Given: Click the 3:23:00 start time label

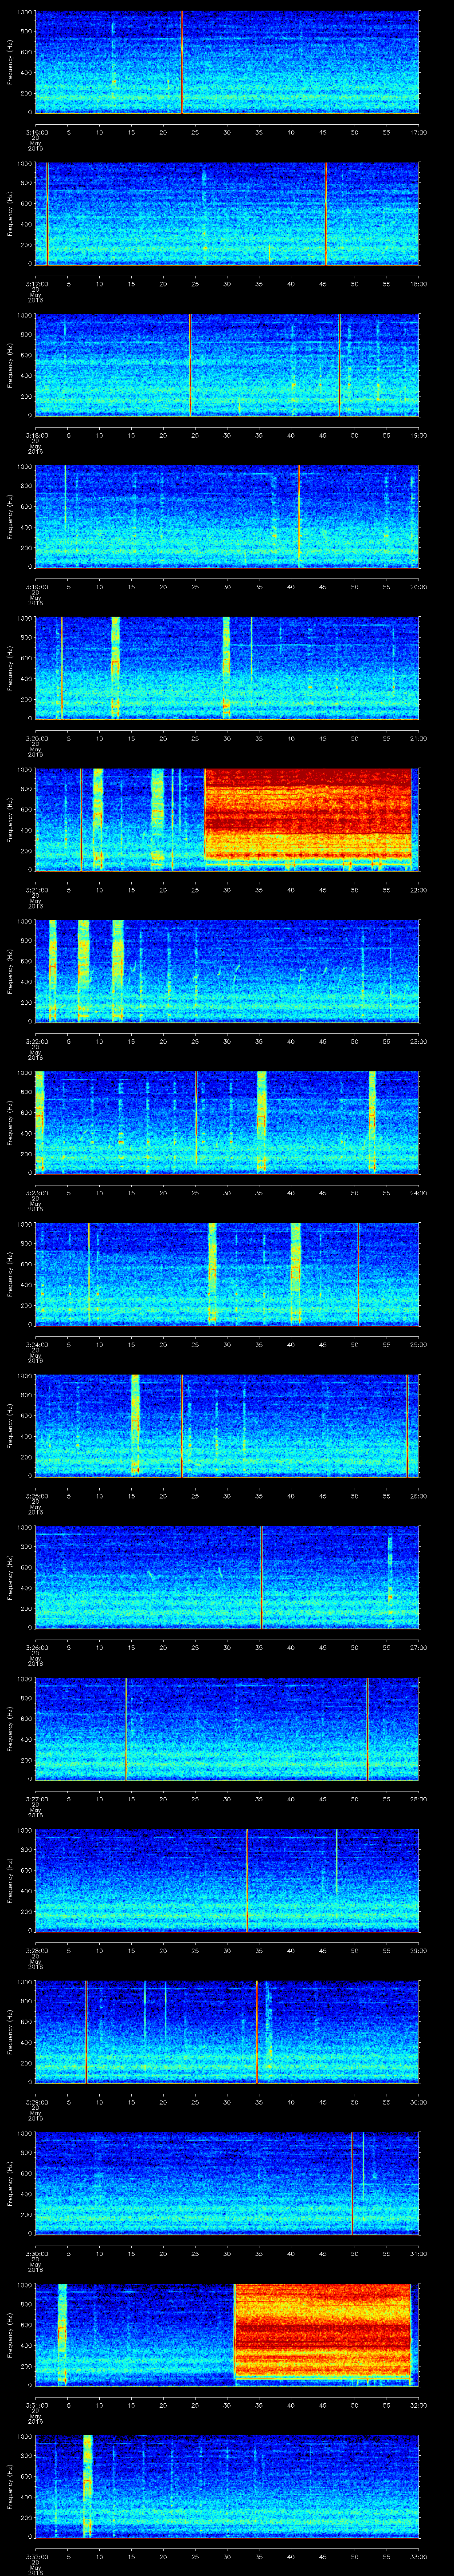Looking at the screenshot, I should point(36,1193).
